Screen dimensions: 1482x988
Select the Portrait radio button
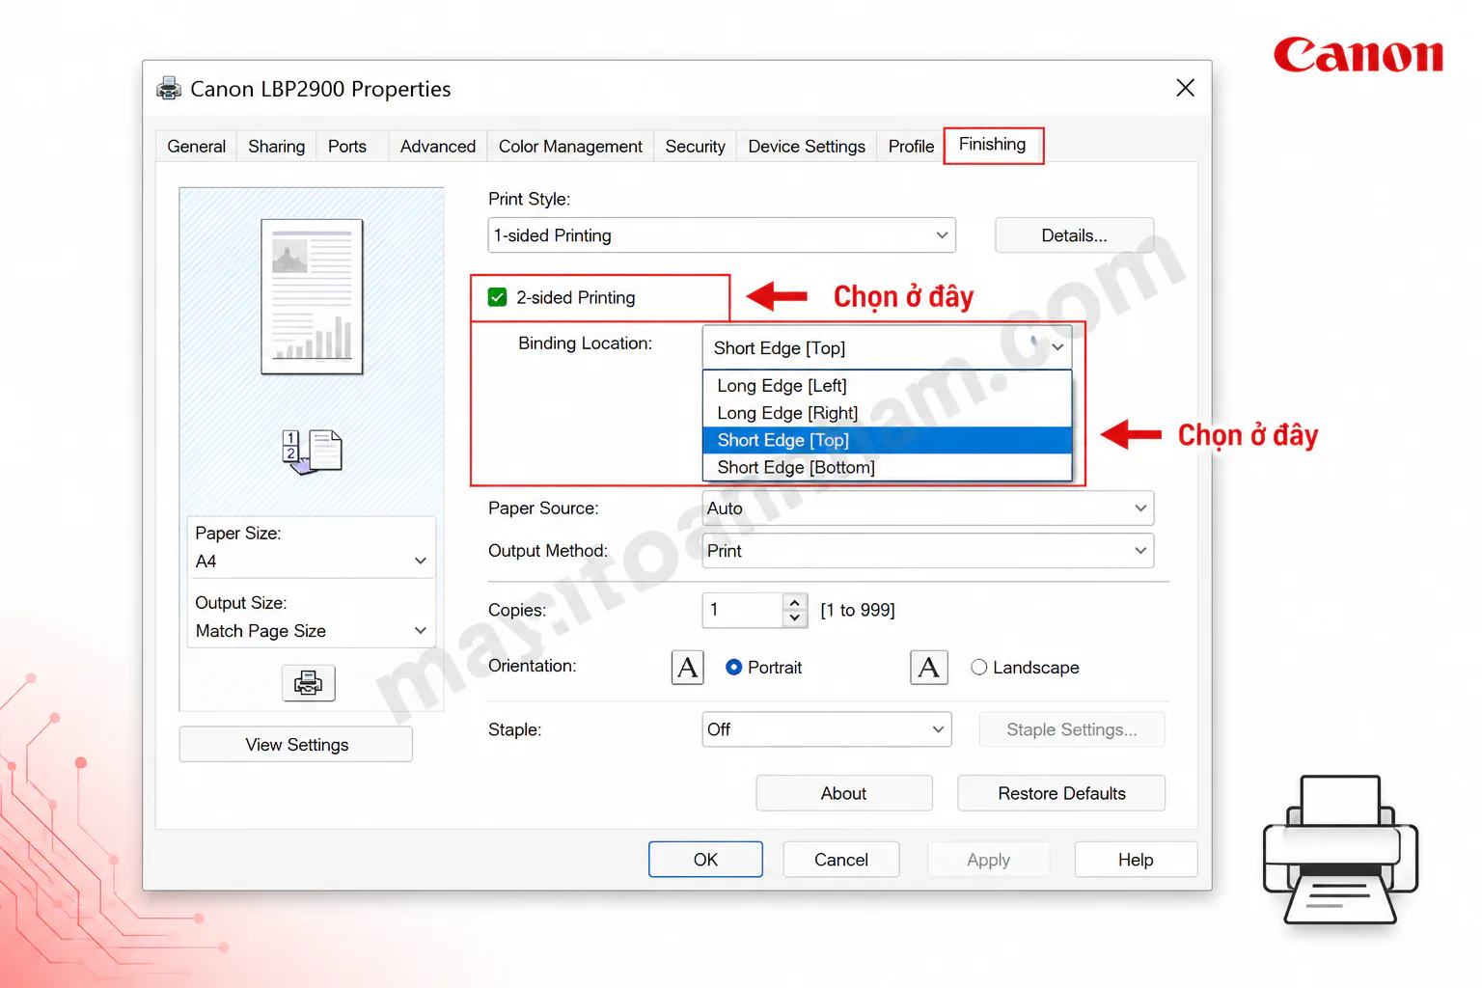pos(734,668)
